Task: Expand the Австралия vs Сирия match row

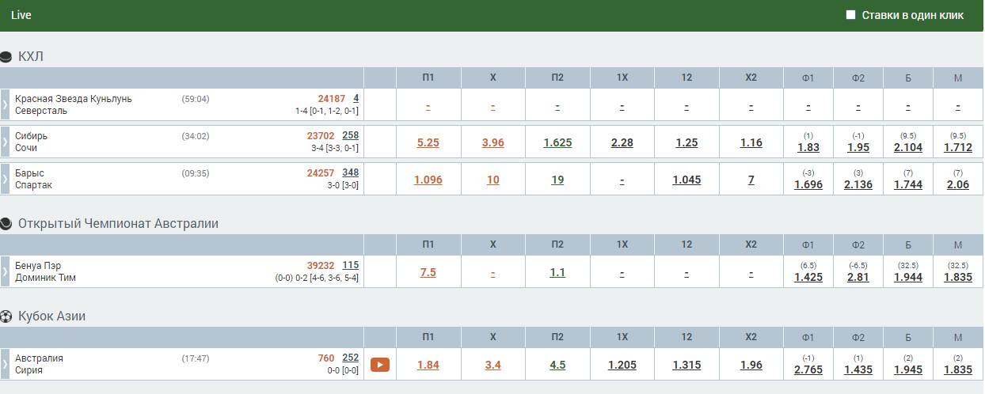Action: point(5,364)
